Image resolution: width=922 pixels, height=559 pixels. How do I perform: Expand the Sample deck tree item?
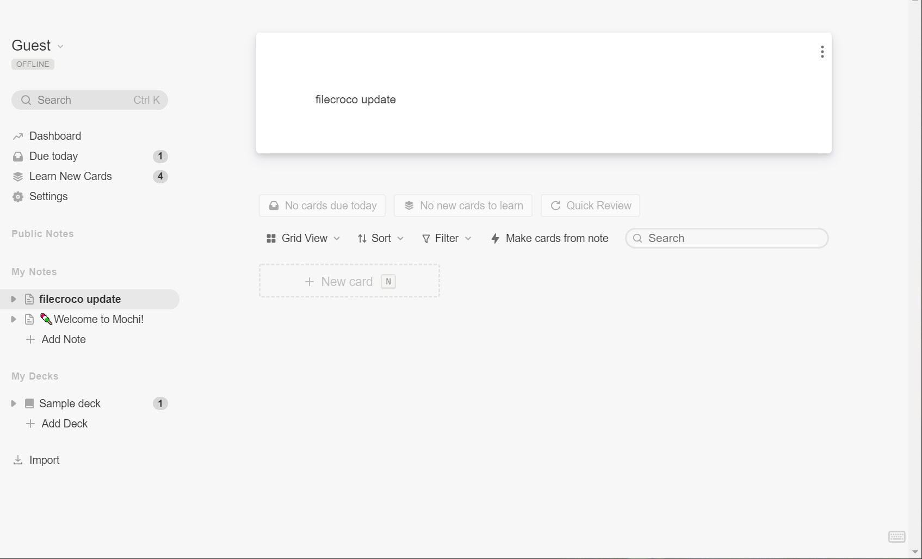(x=14, y=403)
